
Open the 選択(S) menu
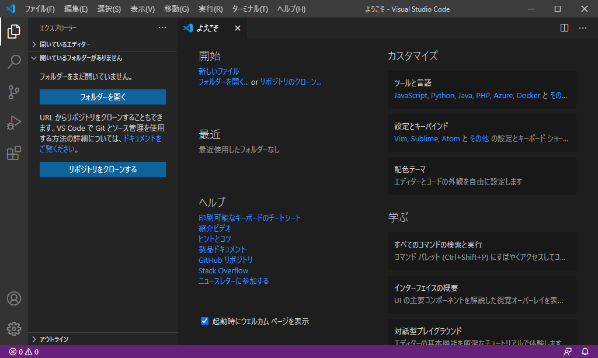click(x=109, y=9)
